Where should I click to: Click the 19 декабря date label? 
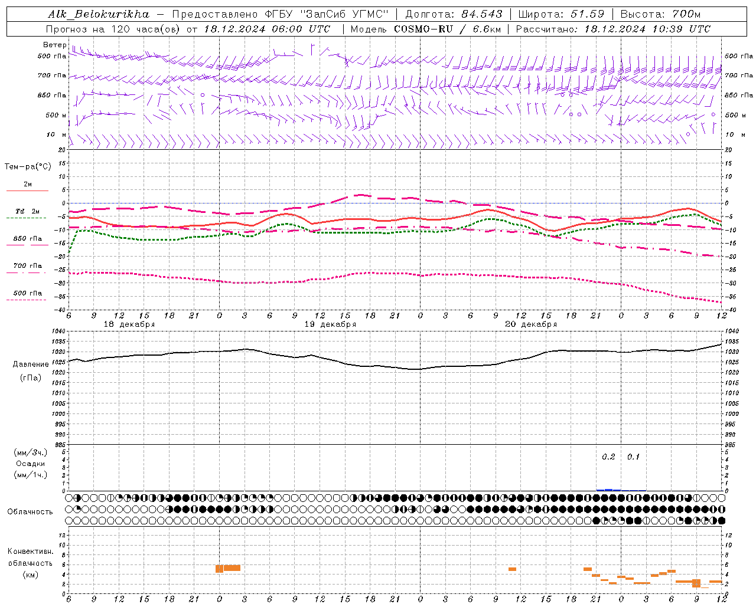330,324
